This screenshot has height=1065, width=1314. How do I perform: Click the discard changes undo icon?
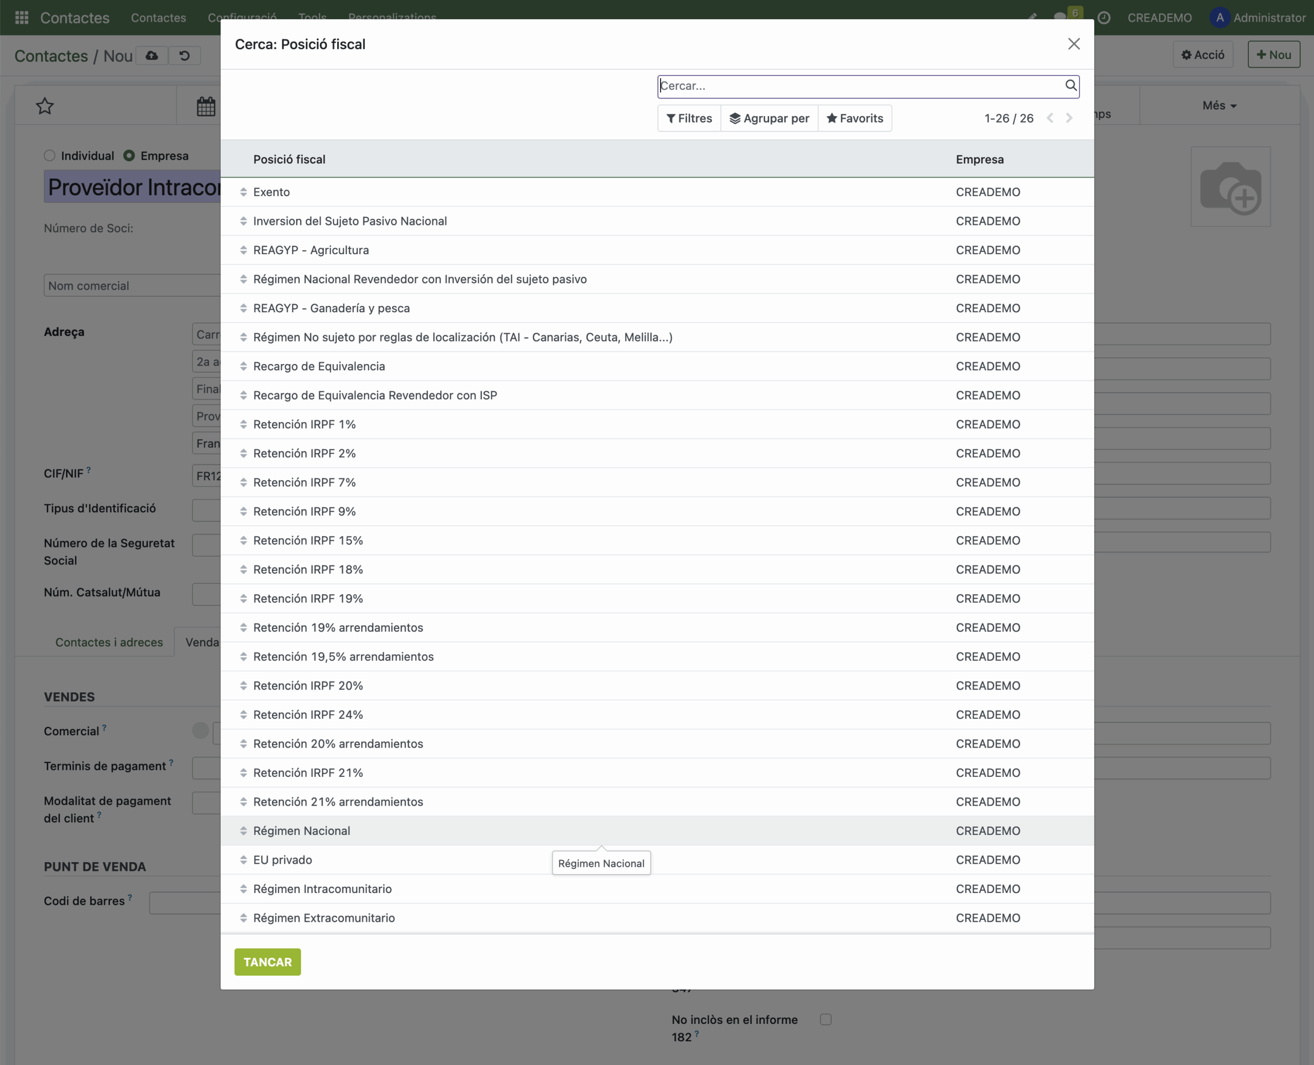[x=184, y=56]
